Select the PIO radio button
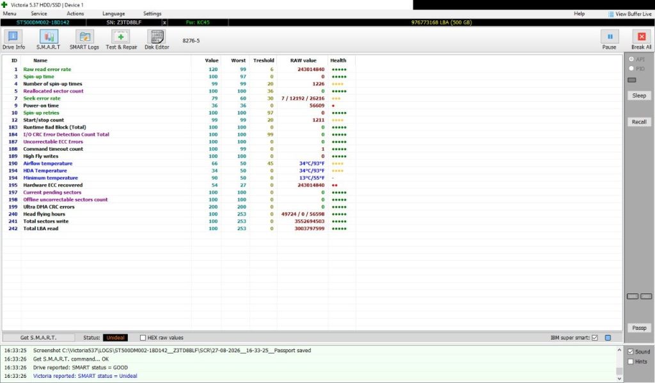 pos(631,68)
